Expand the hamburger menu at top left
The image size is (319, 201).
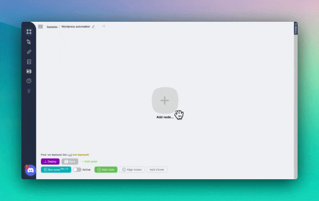click(41, 26)
